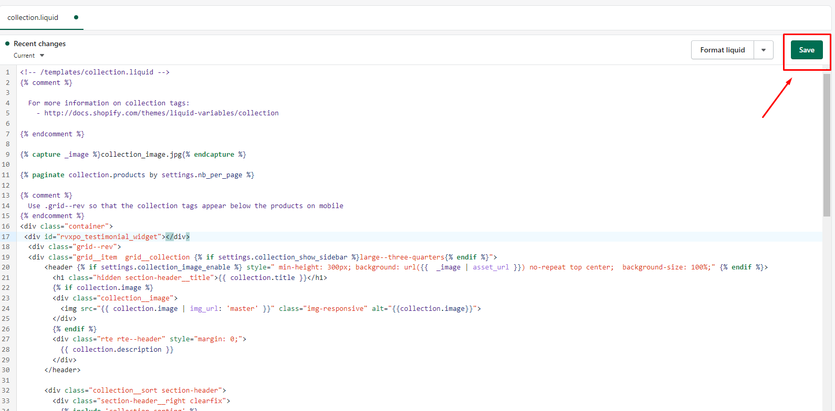Image resolution: width=835 pixels, height=411 pixels.
Task: Click the /templates/collection.liquid comment on line 1
Action: (x=95, y=72)
